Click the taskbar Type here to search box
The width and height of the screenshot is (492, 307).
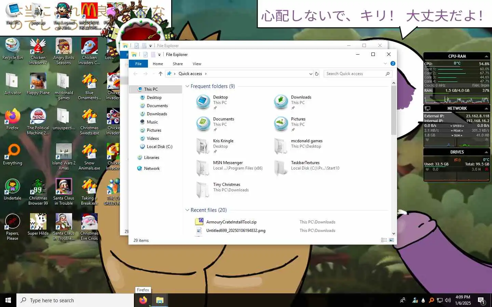tap(75, 300)
